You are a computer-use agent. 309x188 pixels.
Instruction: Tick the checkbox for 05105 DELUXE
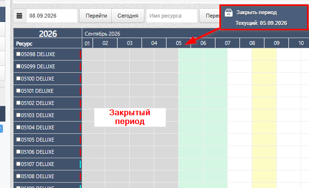coord(18,139)
